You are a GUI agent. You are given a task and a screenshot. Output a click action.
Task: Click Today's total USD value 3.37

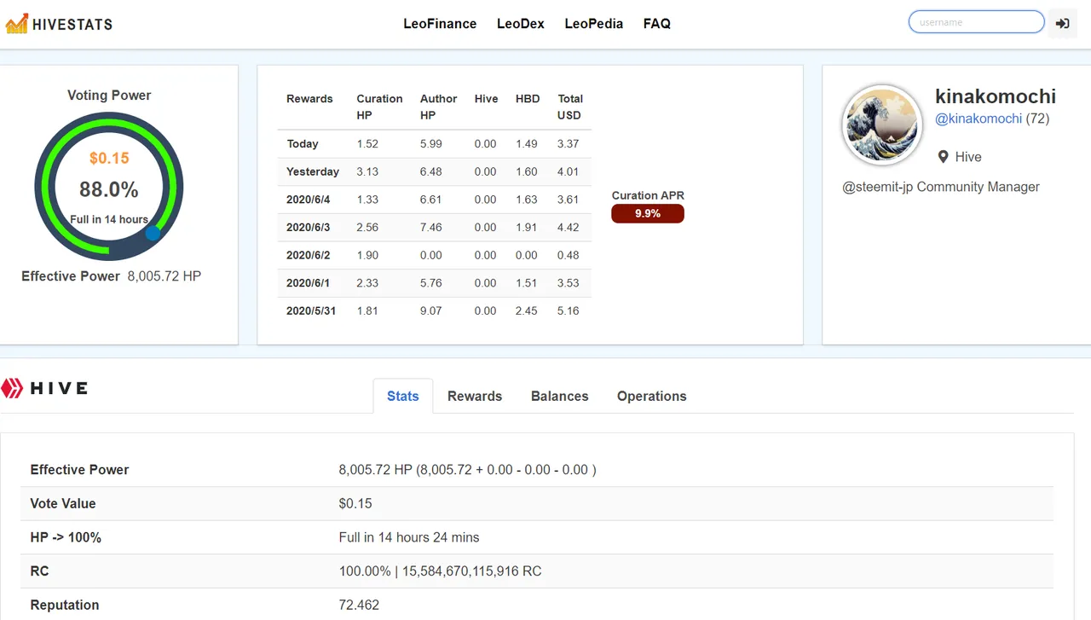click(568, 144)
